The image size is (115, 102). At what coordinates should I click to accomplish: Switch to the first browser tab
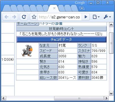click(7, 8)
